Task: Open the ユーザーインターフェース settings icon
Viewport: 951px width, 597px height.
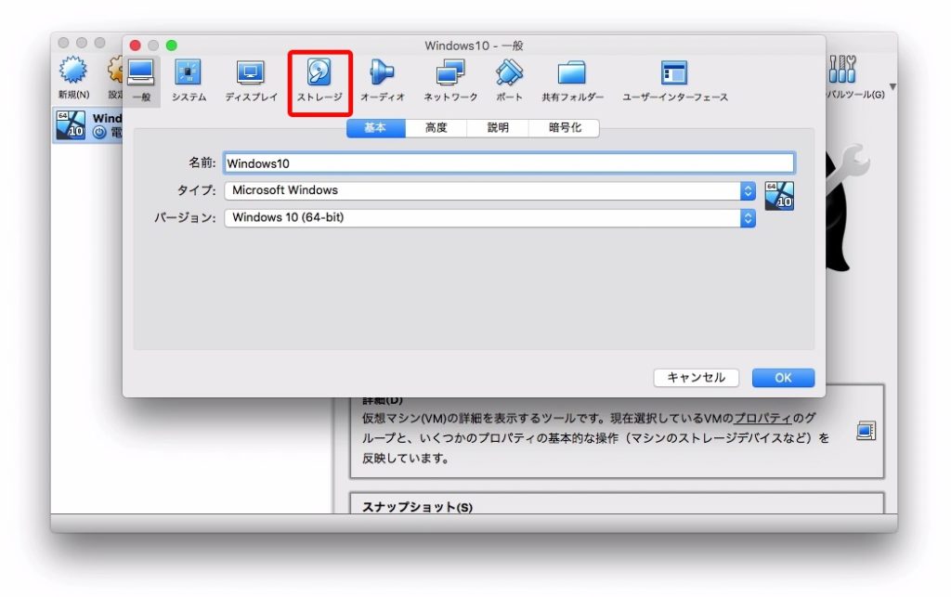Action: pos(674,81)
